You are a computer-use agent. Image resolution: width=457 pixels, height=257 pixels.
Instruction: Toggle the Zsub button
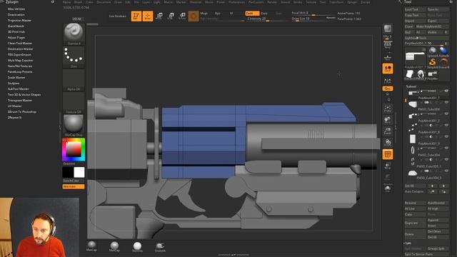[264, 14]
